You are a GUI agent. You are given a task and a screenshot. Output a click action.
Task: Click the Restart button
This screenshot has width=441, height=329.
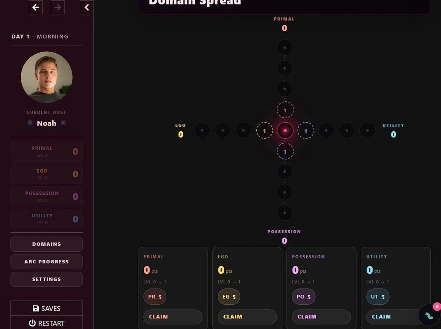(x=47, y=323)
